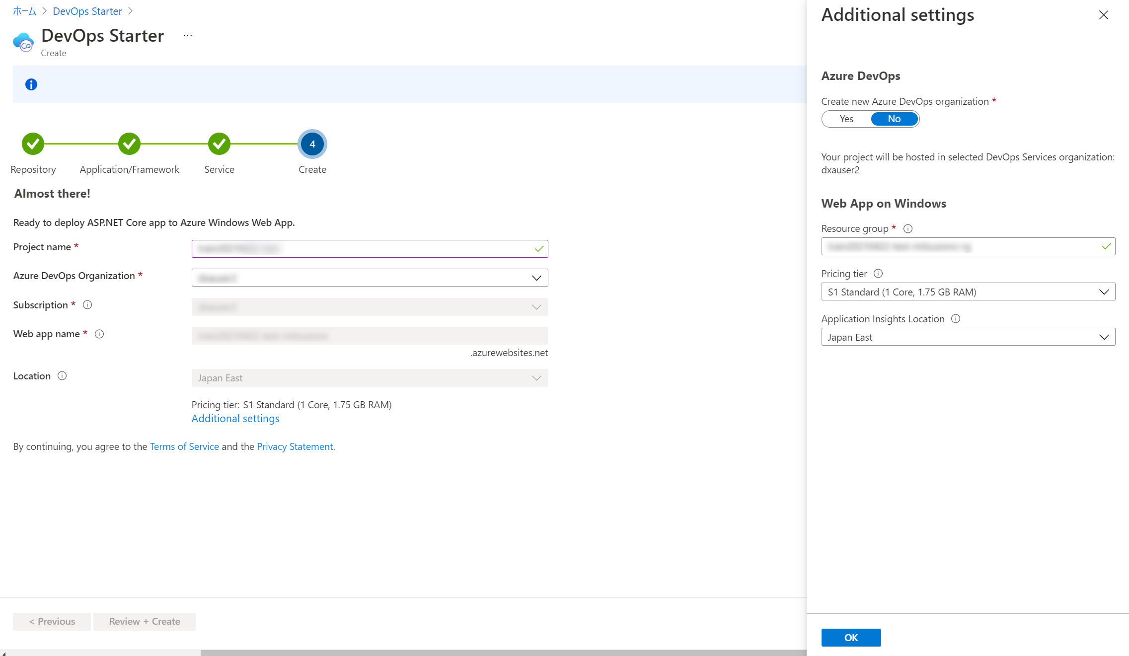
Task: Expand the Azure DevOps Organization dropdown
Action: (x=370, y=278)
